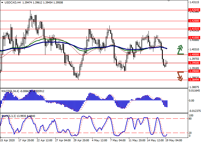This screenshot has width=201, height=143.
Task: Click the 1.39500 current level tag
Action: 194,63
